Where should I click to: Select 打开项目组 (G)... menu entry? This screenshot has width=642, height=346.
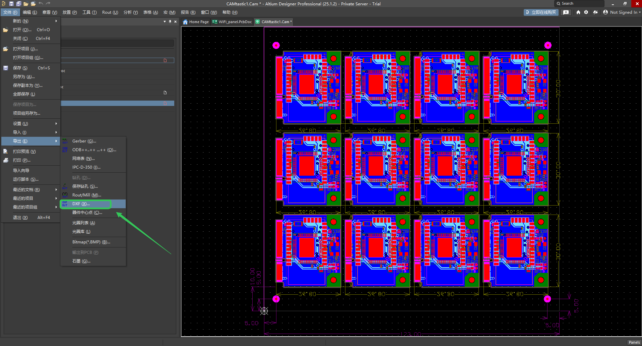31,58
